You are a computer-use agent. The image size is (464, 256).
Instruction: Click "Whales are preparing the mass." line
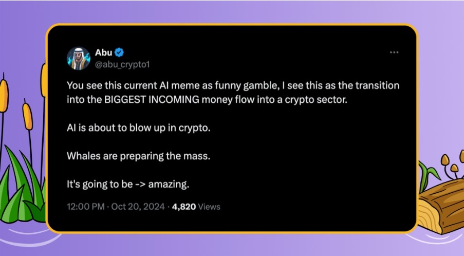coord(139,156)
